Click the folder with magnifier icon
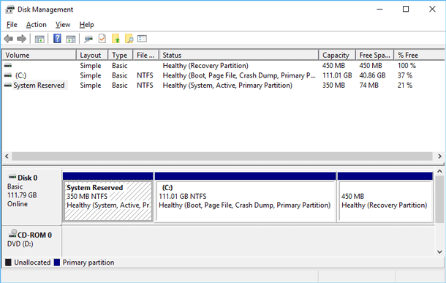Viewport: 446px width, 283px height. click(129, 39)
